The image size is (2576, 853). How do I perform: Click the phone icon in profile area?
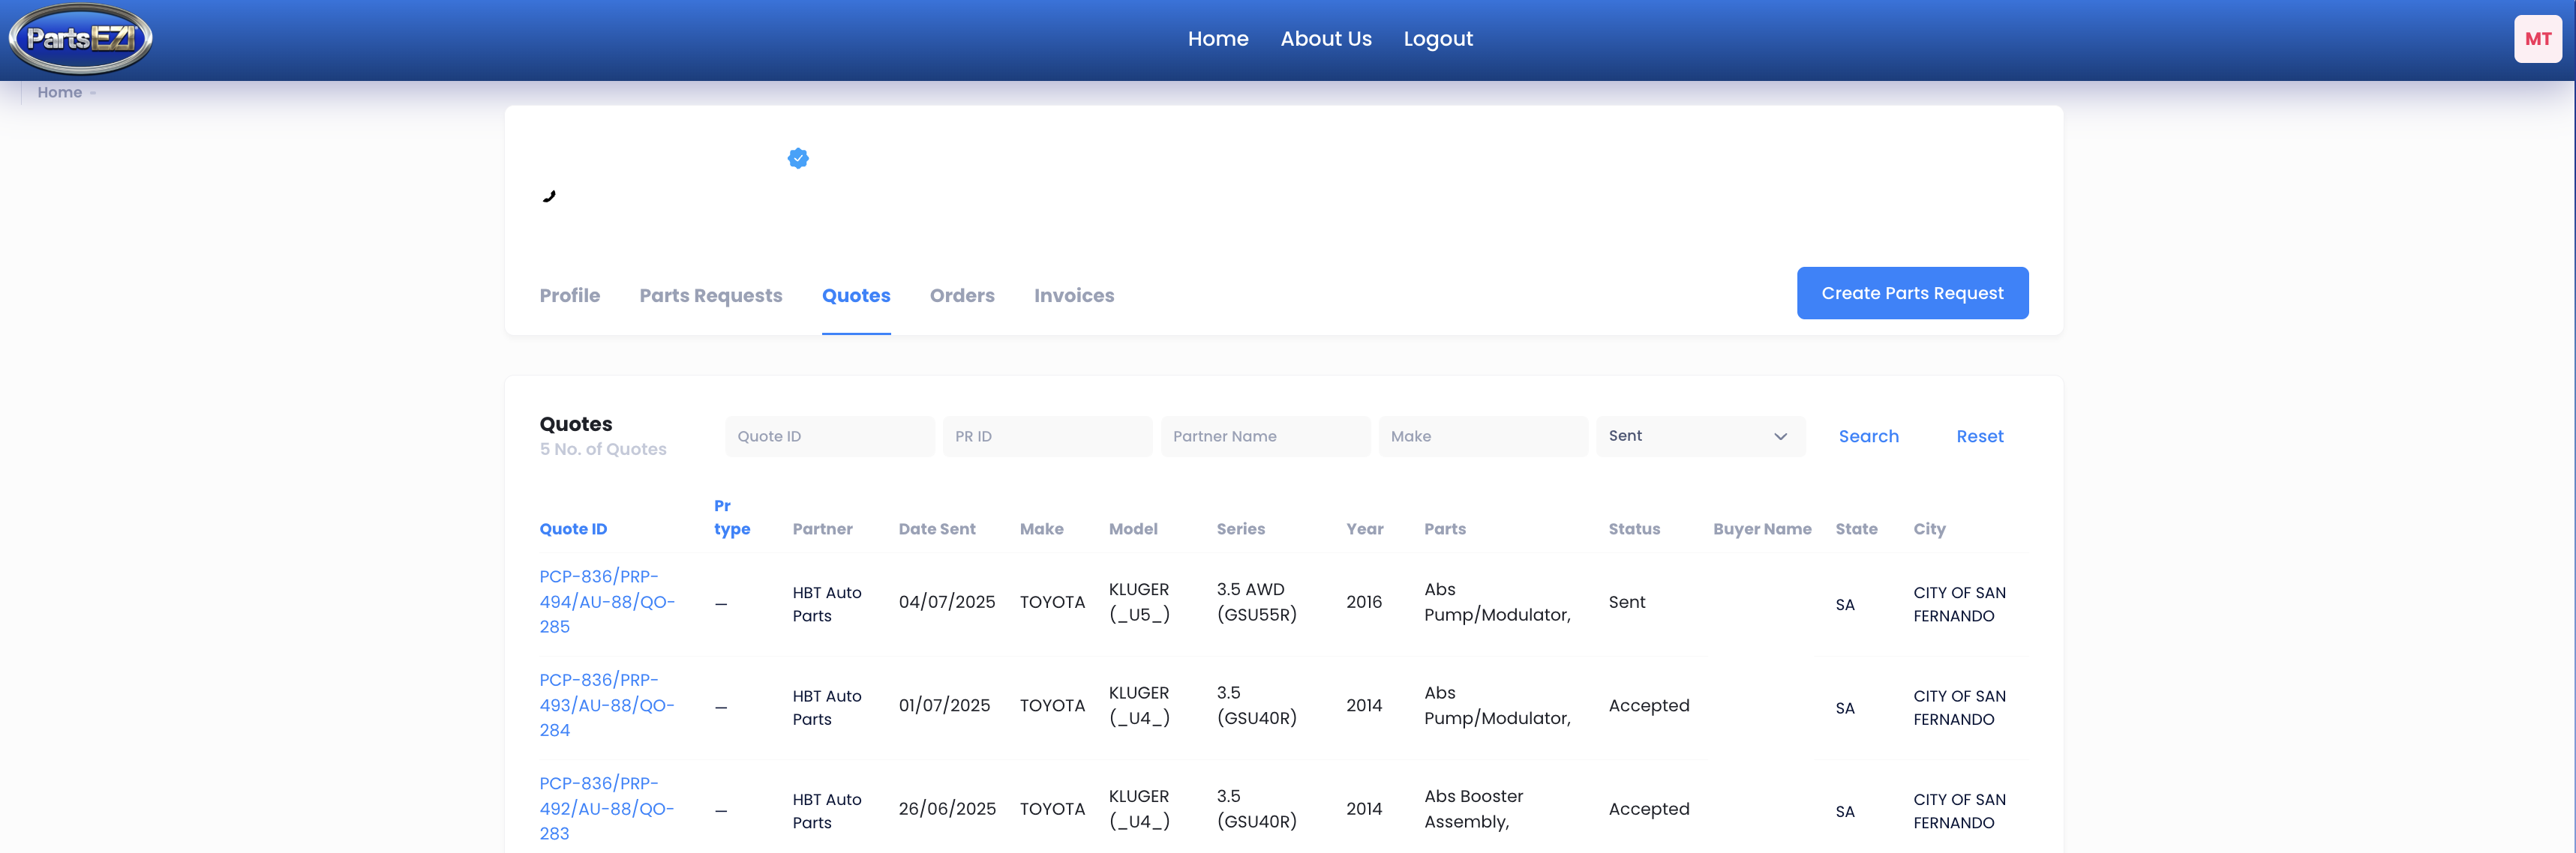[549, 196]
